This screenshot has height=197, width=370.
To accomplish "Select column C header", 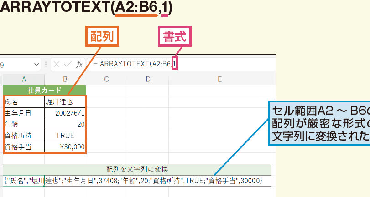I will coord(107,80).
